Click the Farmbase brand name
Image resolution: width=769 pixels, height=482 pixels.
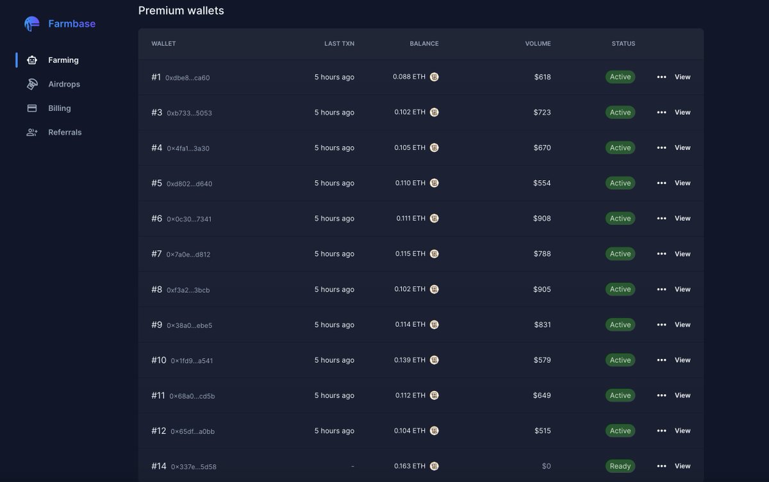click(x=72, y=24)
